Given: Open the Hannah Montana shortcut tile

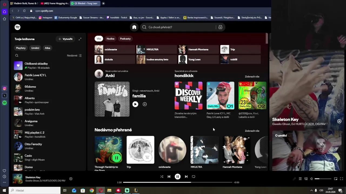Looking at the screenshot, I should (x=198, y=50).
